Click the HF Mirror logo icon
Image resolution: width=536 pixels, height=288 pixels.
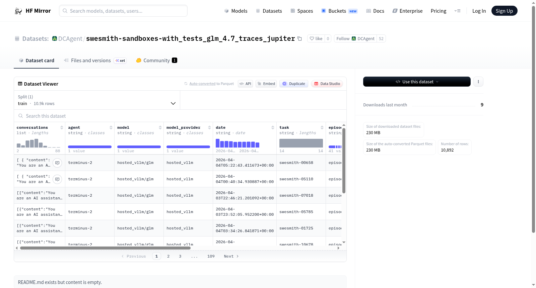pyautogui.click(x=18, y=11)
